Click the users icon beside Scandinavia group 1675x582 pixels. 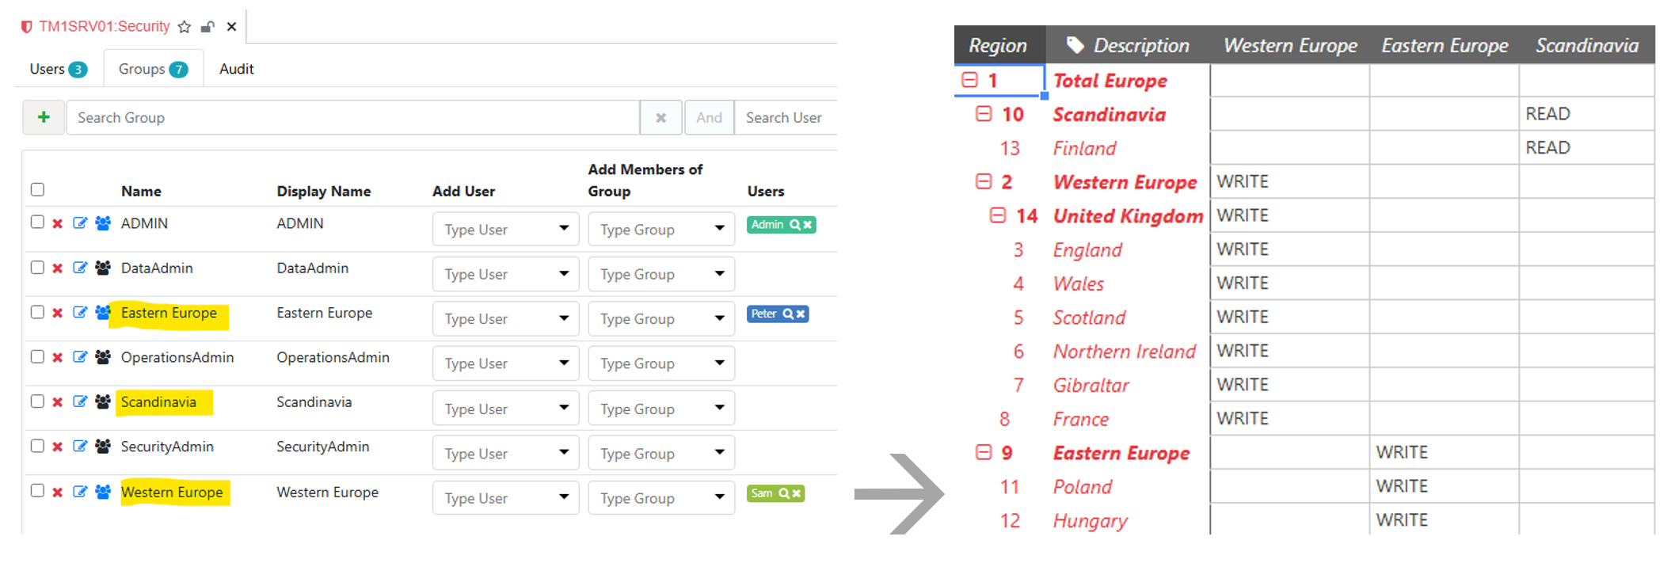click(103, 402)
